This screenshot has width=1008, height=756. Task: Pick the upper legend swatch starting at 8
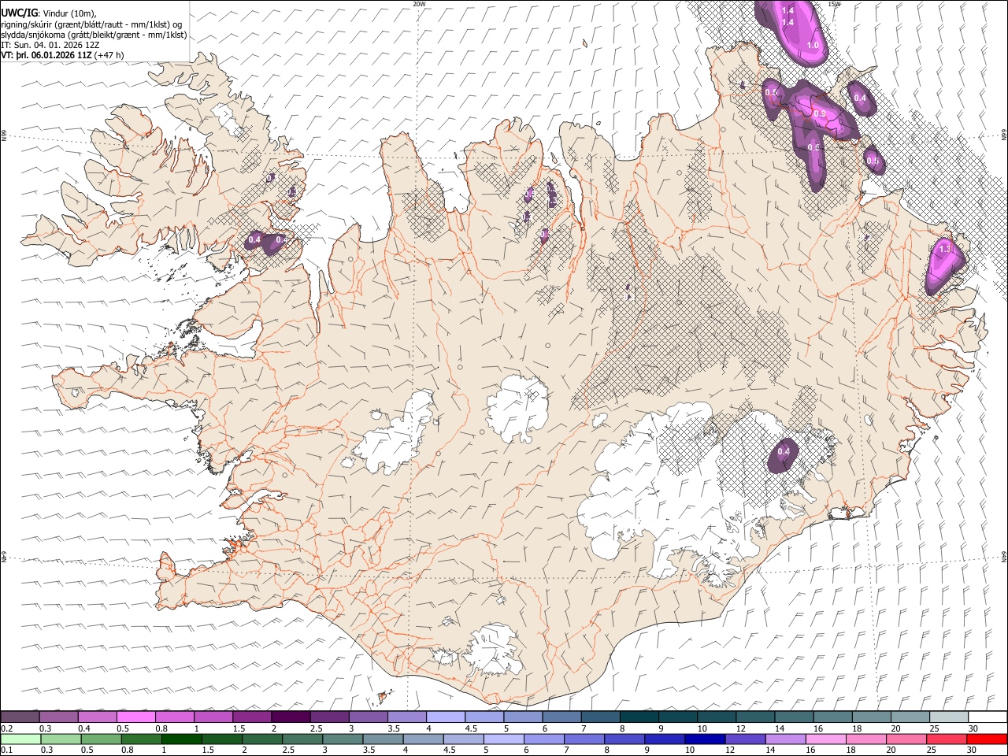pos(639,717)
